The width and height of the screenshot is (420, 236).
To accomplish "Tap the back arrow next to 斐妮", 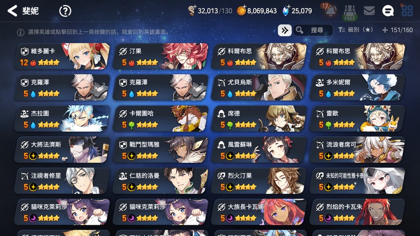I will coord(12,11).
